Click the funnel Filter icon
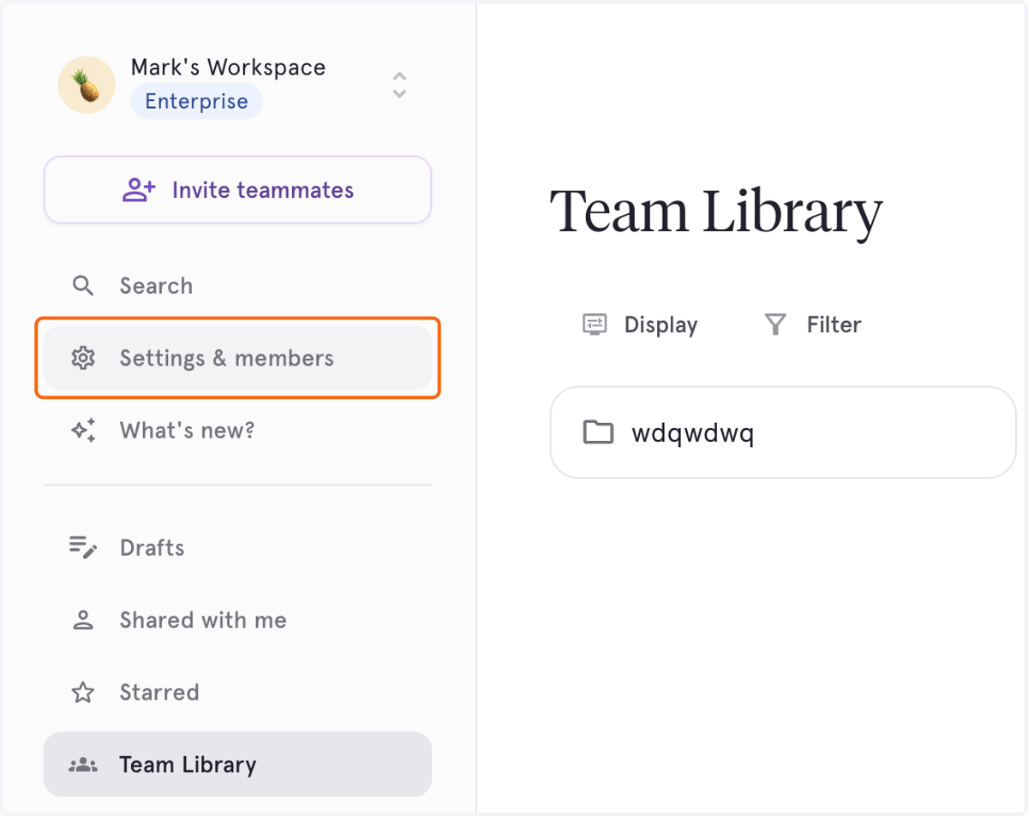Viewport: 1028px width, 816px height. [x=775, y=325]
